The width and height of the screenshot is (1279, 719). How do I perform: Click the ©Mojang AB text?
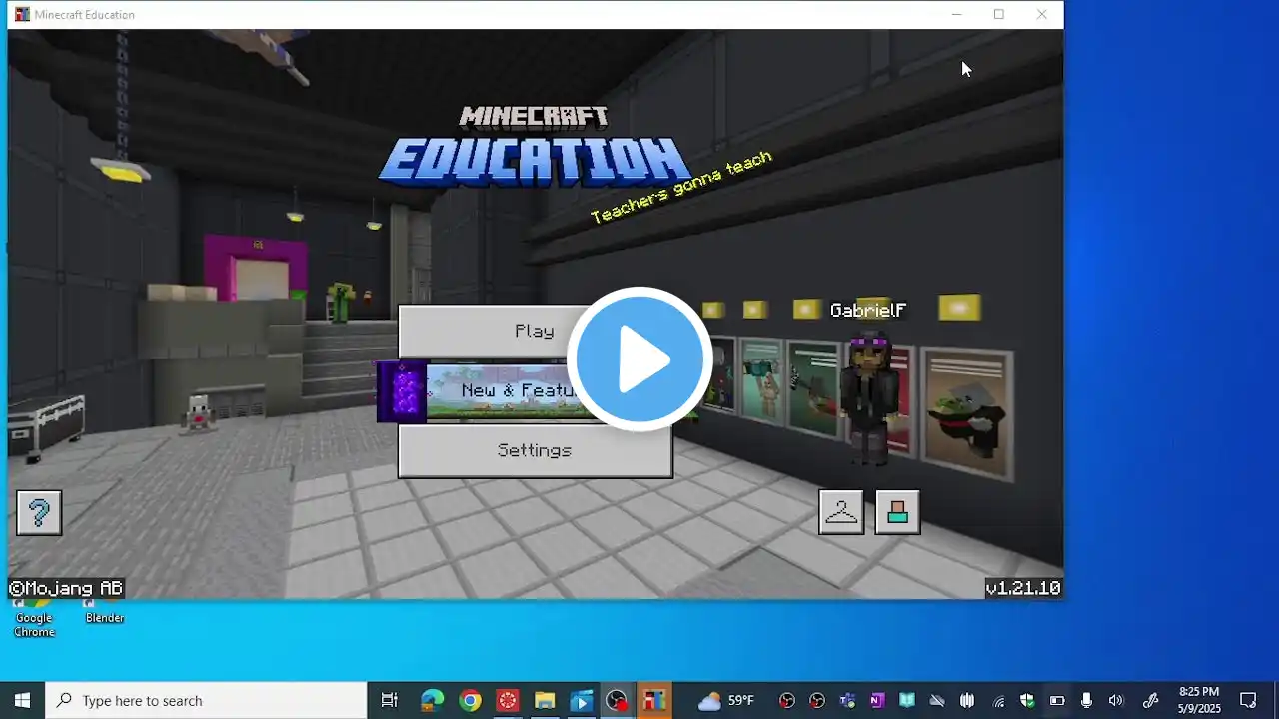pyautogui.click(x=66, y=589)
